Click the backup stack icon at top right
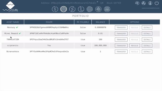The height and width of the screenshot is (91, 162). click(x=137, y=3)
